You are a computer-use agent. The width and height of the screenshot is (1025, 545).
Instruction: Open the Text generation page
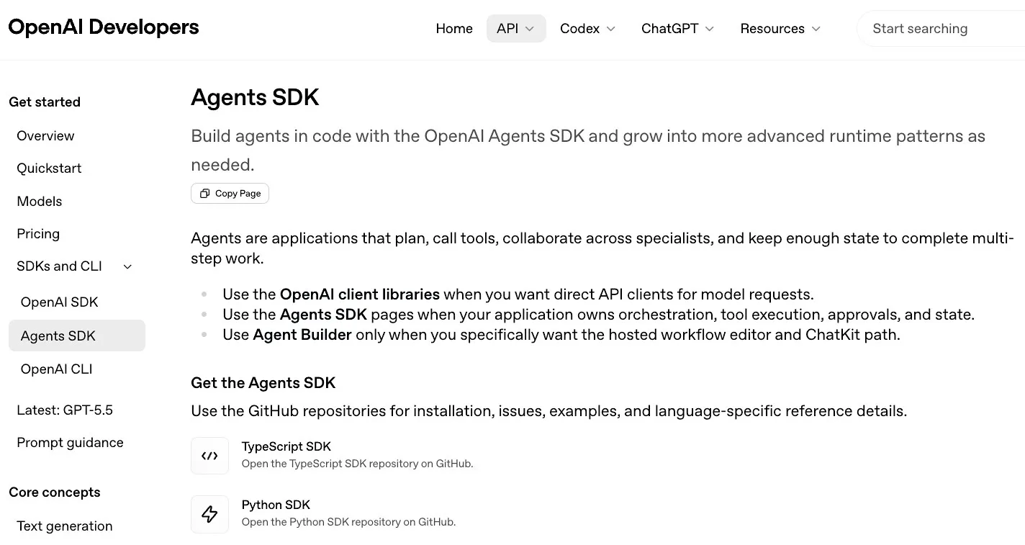click(x=65, y=526)
